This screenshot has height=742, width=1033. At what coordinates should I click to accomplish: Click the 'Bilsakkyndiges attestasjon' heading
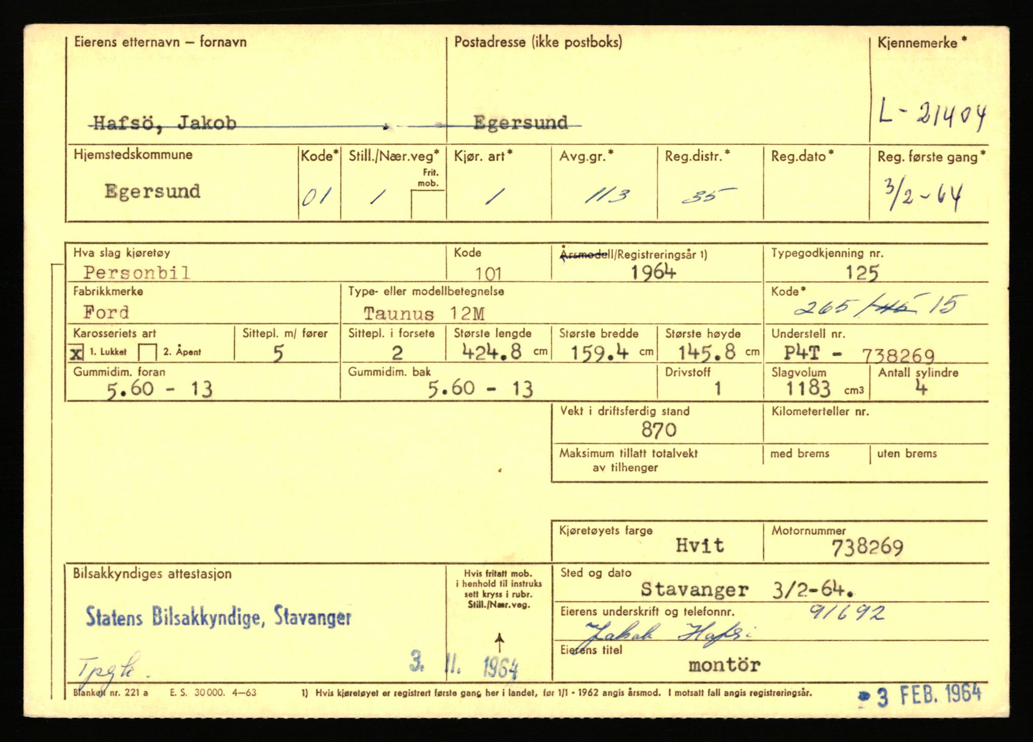click(x=152, y=574)
